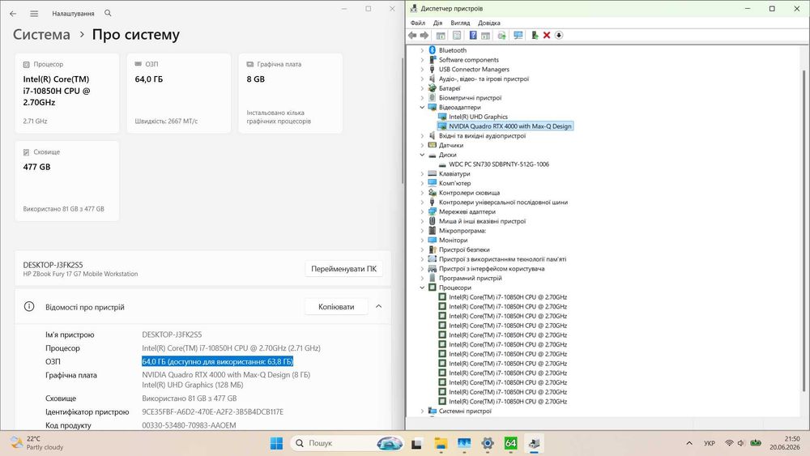The height and width of the screenshot is (456, 810).
Task: Click the УКР language indicator
Action: [x=710, y=443]
